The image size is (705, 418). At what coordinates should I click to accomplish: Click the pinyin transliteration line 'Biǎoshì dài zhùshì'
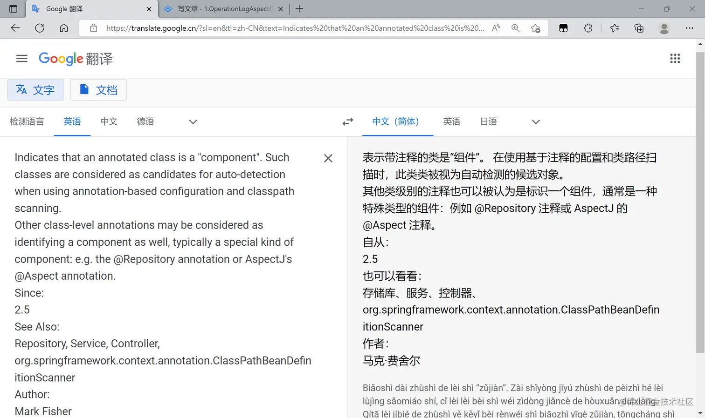[x=513, y=388]
